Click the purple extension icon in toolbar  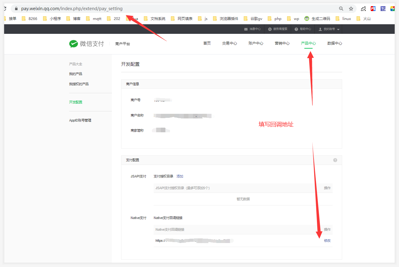383,9
